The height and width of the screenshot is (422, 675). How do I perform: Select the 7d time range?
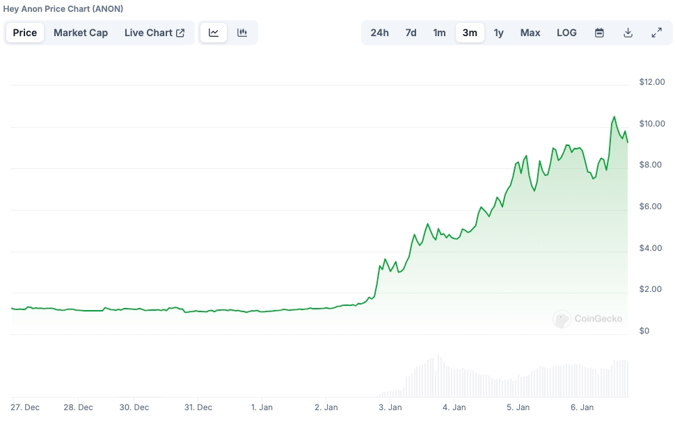(411, 33)
